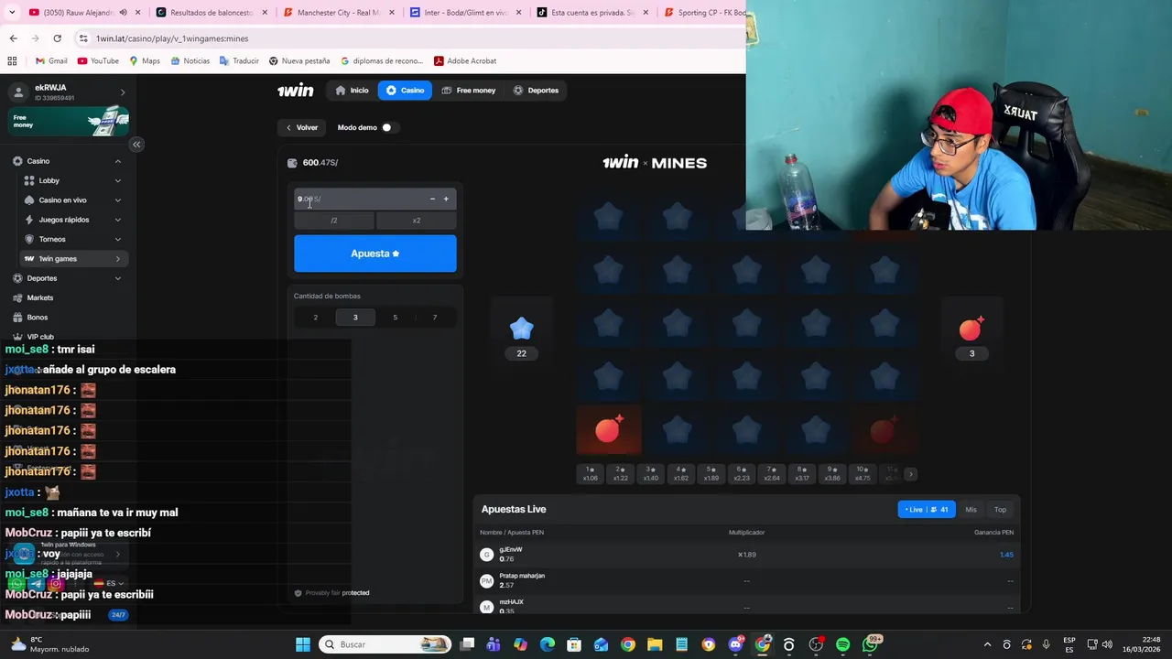Image resolution: width=1172 pixels, height=659 pixels.
Task: Open Chrome apps grid in bookmarks bar
Action: (12, 61)
